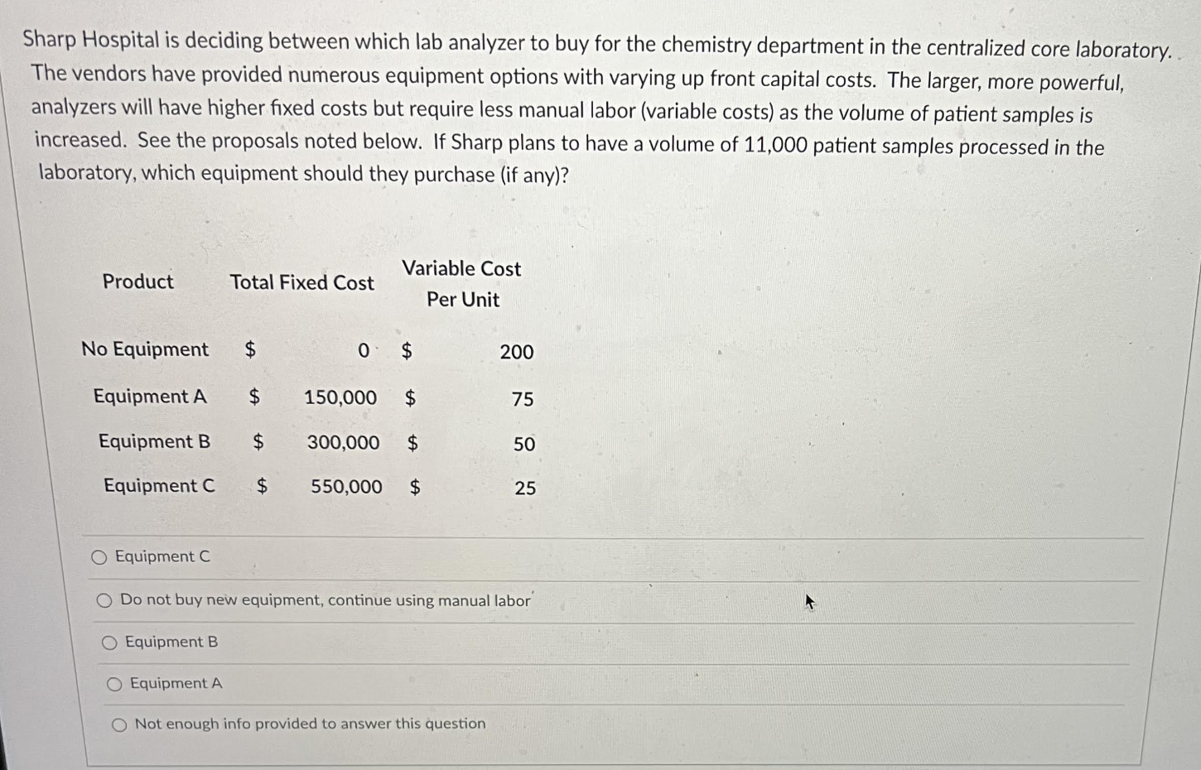This screenshot has width=1201, height=770.
Task: Choose 'Not enough info provided' option
Action: click(118, 724)
